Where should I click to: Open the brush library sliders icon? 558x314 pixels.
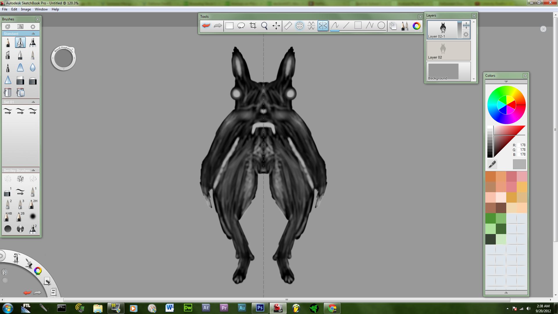tap(20, 27)
